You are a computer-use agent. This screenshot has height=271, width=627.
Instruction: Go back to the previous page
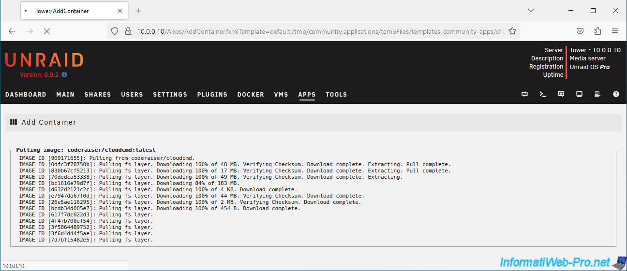point(12,31)
